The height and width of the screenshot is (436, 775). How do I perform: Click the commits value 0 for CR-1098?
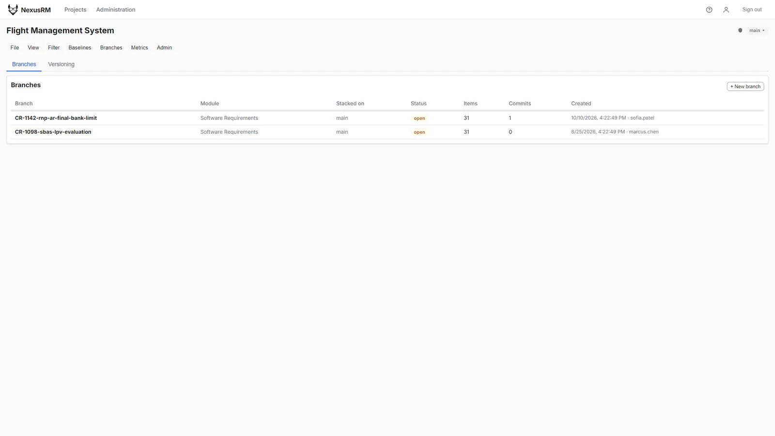coord(510,132)
